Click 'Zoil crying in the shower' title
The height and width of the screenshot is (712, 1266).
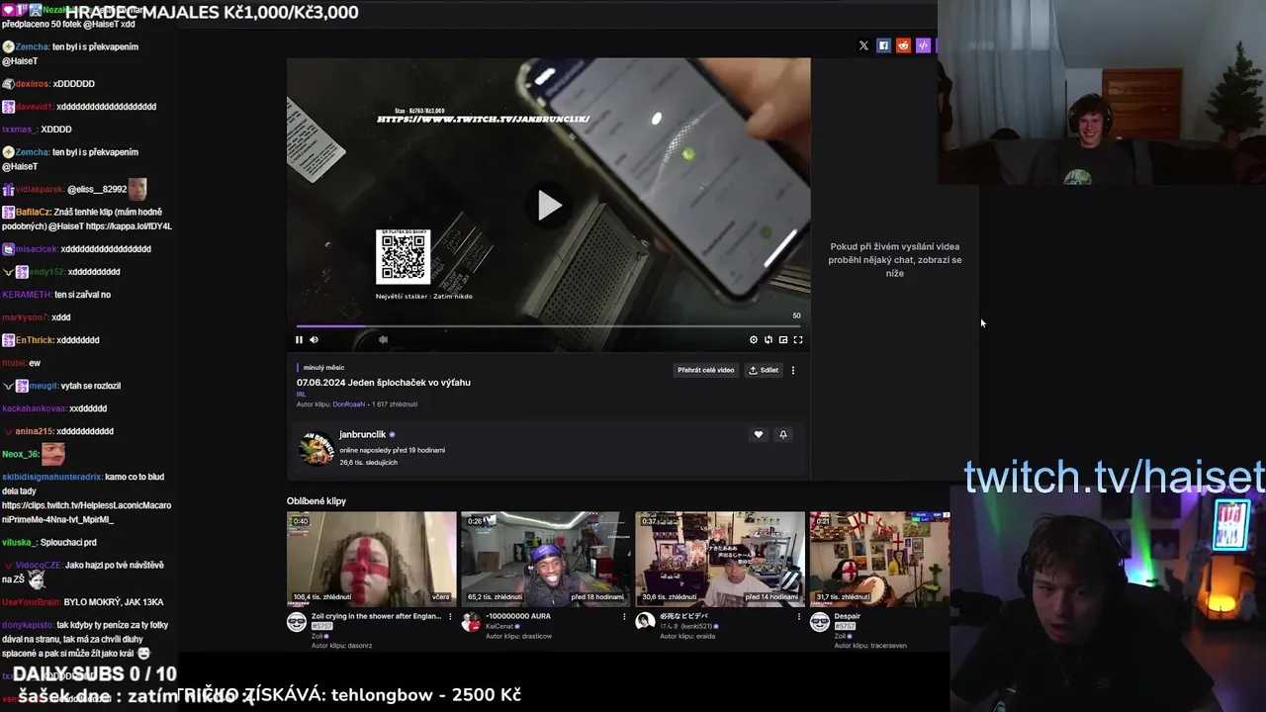click(x=376, y=616)
